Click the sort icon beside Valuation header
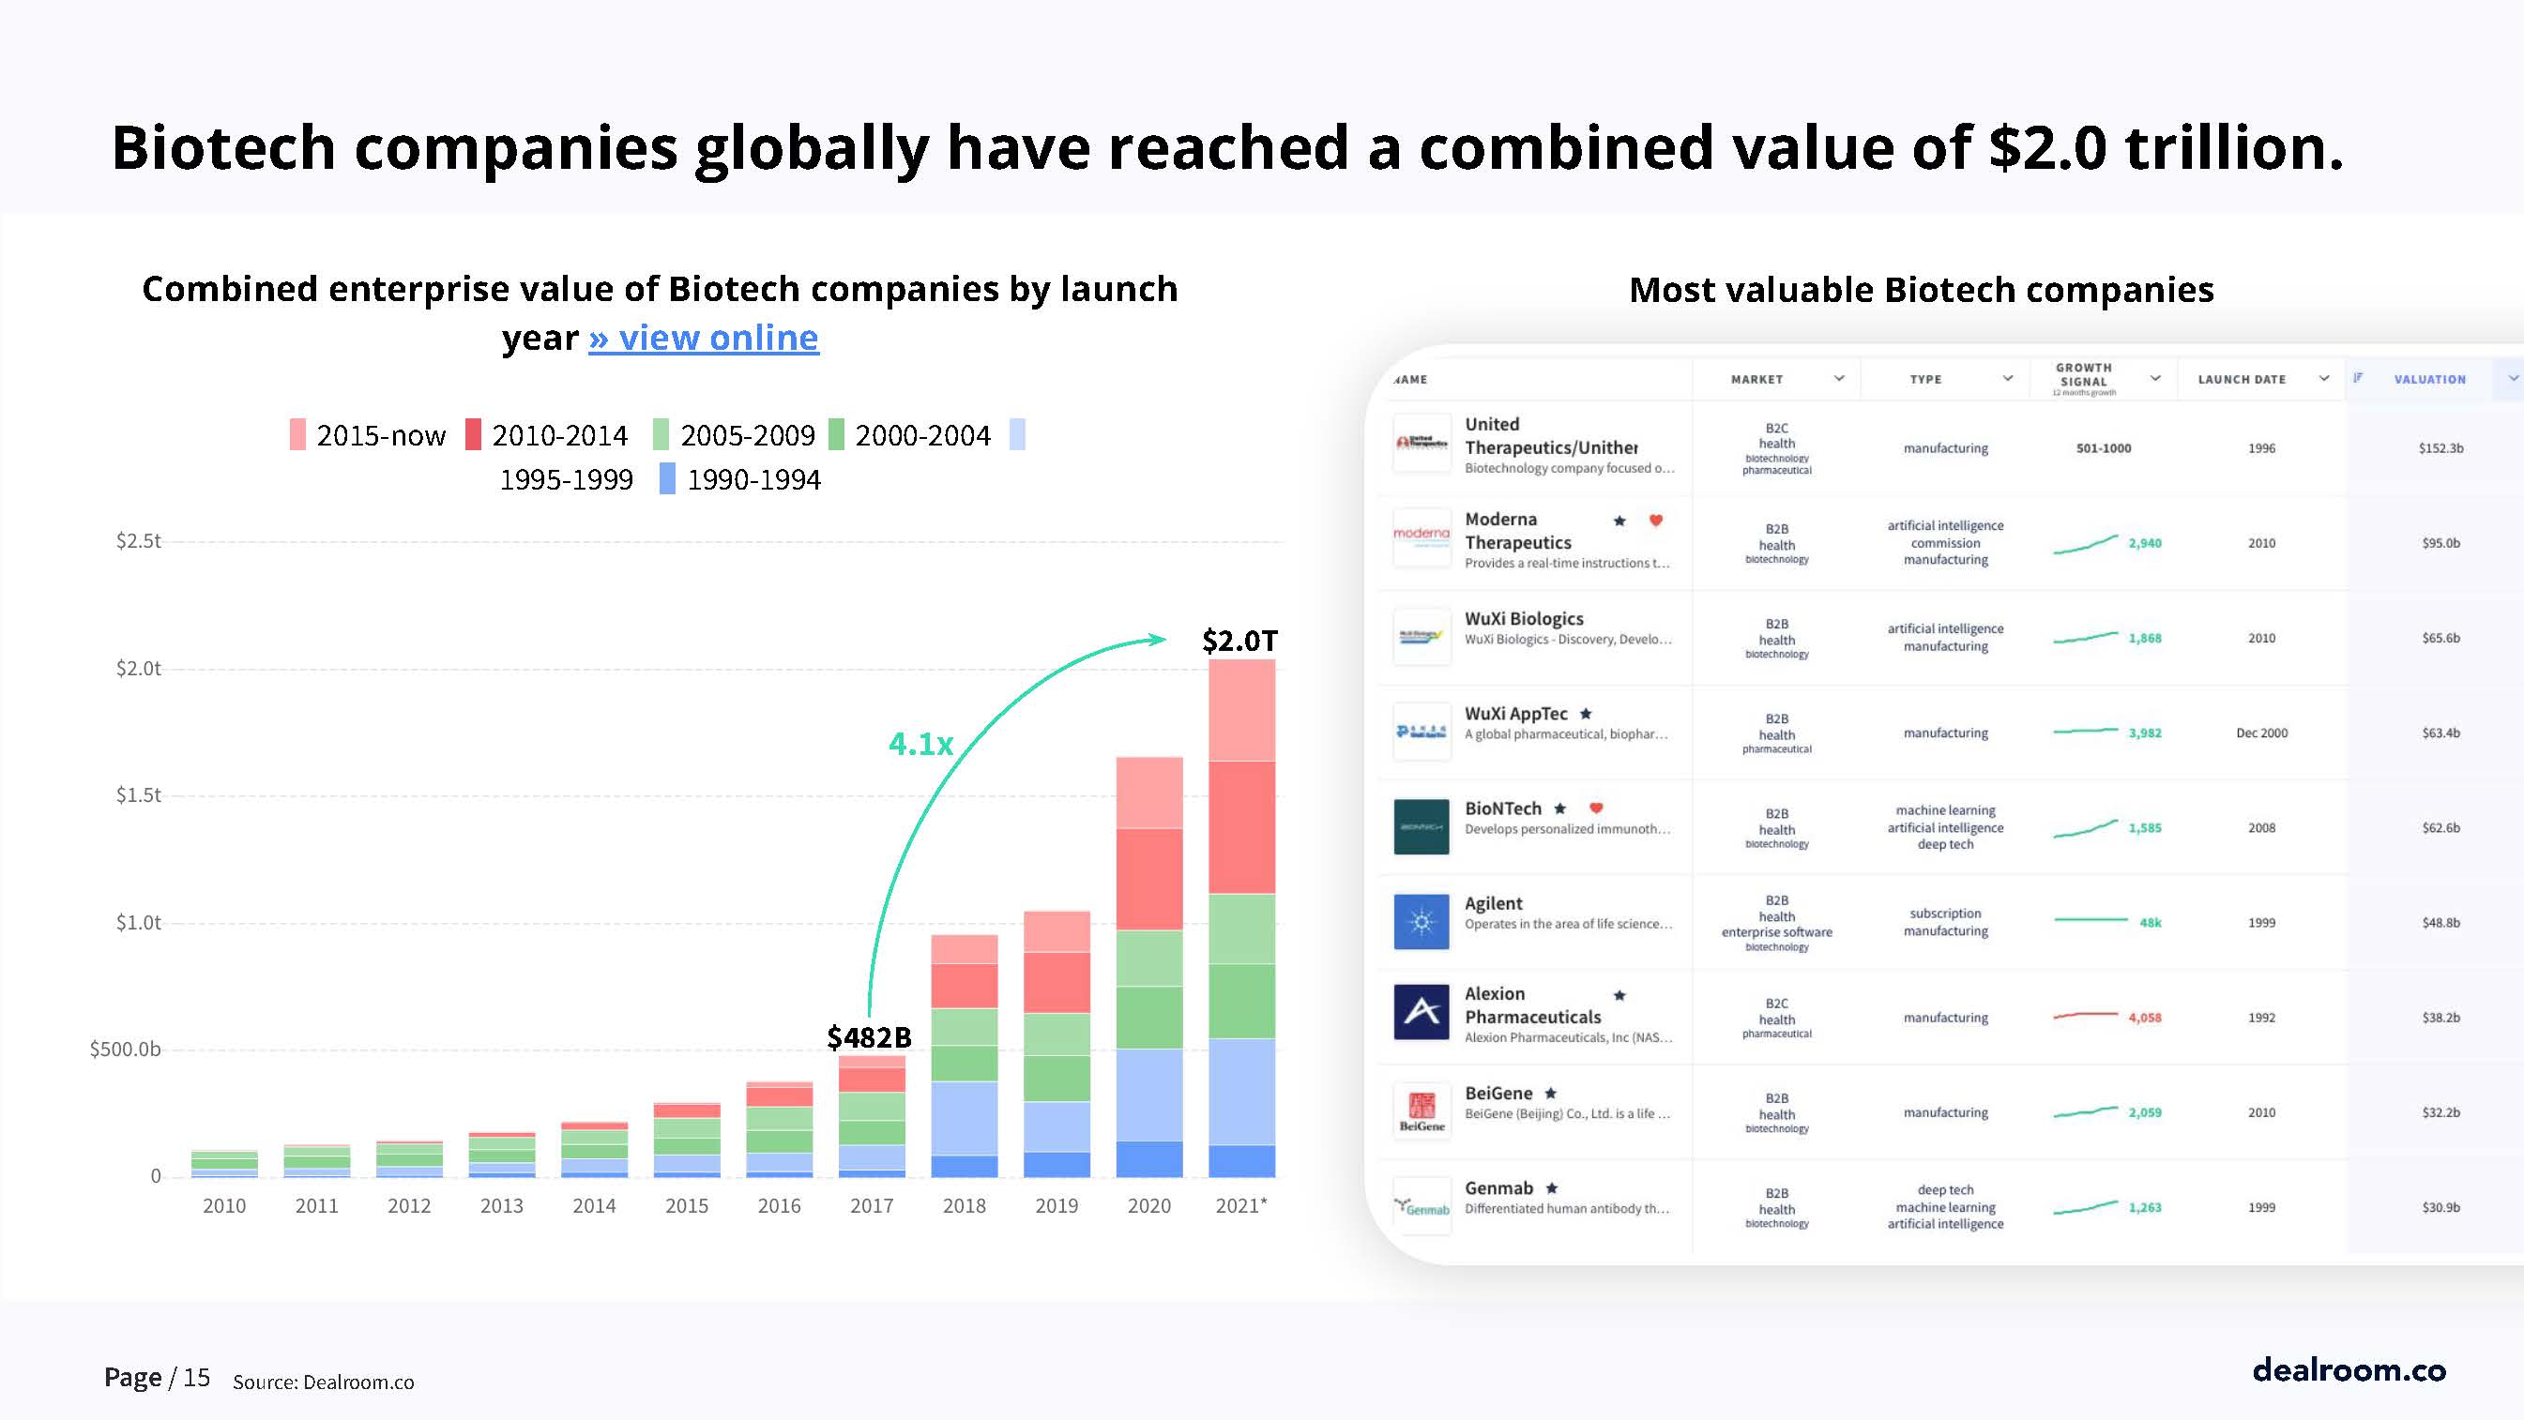2524x1420 pixels. point(2359,378)
